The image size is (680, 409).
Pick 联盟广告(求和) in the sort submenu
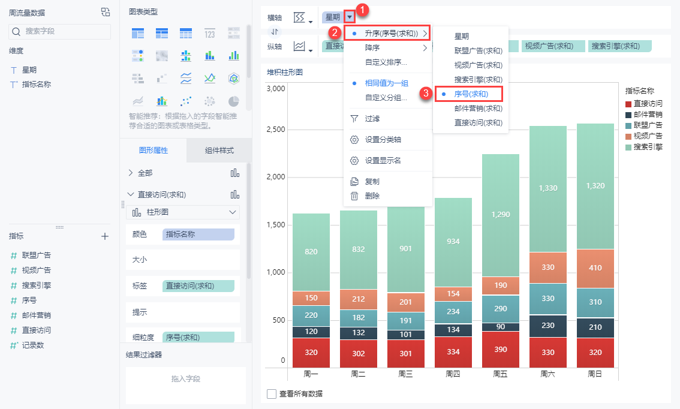tap(479, 51)
